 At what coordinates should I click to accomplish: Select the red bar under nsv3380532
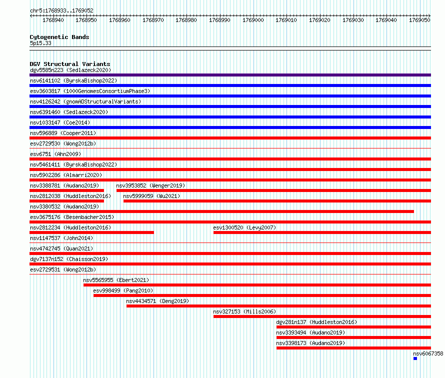(x=221, y=211)
